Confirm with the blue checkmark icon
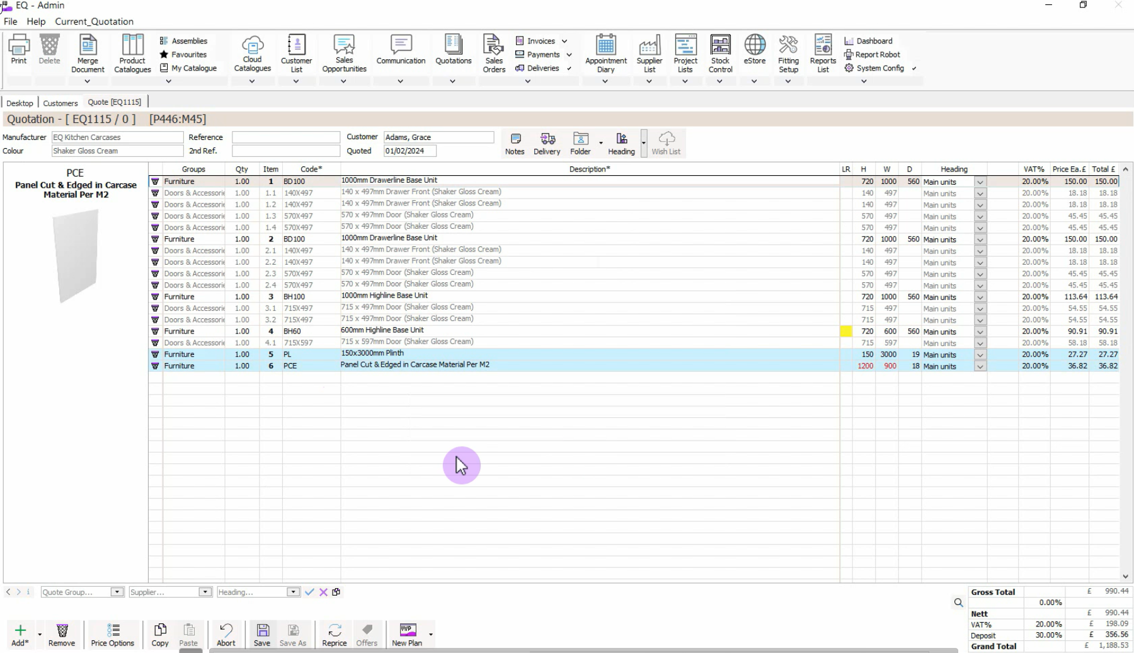 (x=309, y=592)
